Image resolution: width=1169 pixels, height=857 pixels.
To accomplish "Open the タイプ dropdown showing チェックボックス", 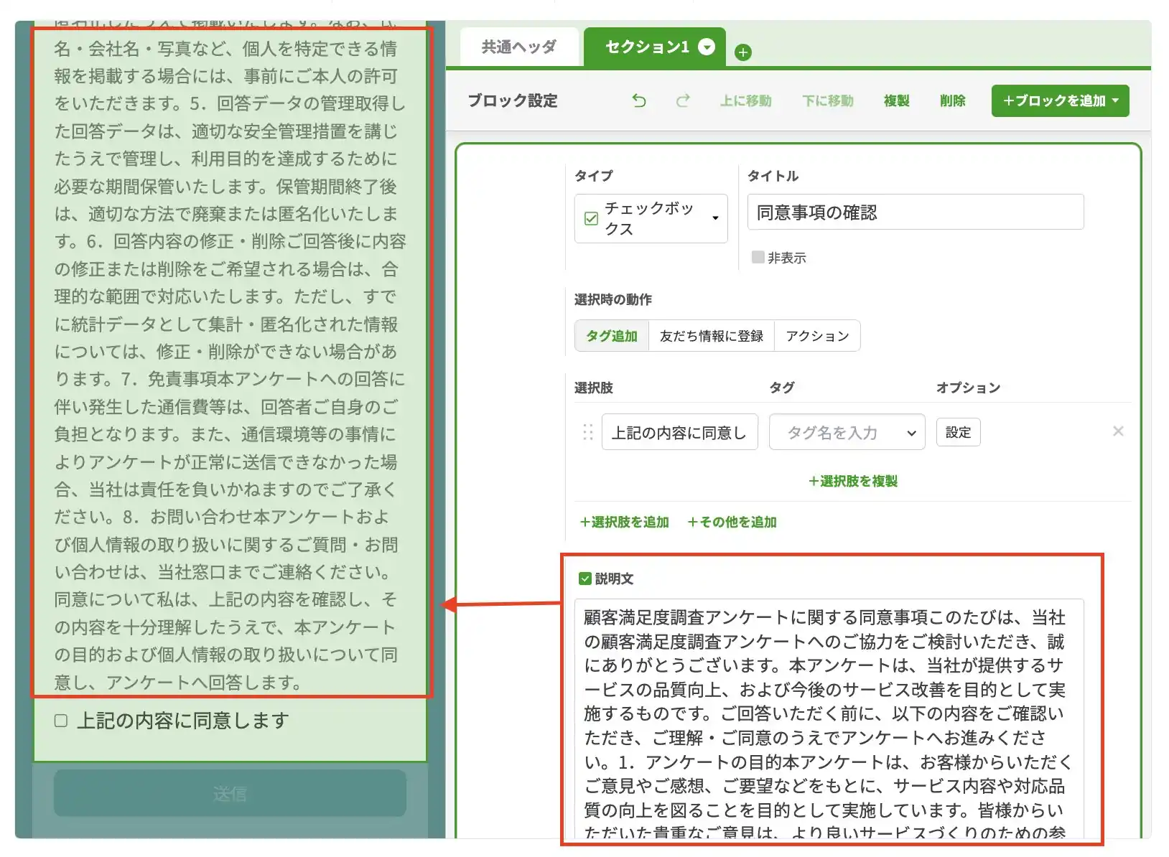I will pyautogui.click(x=651, y=218).
